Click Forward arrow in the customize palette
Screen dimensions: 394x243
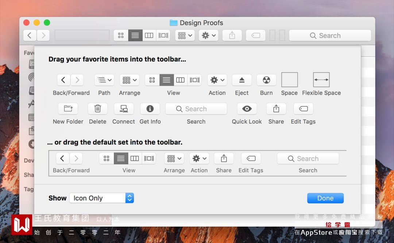pyautogui.click(x=77, y=80)
